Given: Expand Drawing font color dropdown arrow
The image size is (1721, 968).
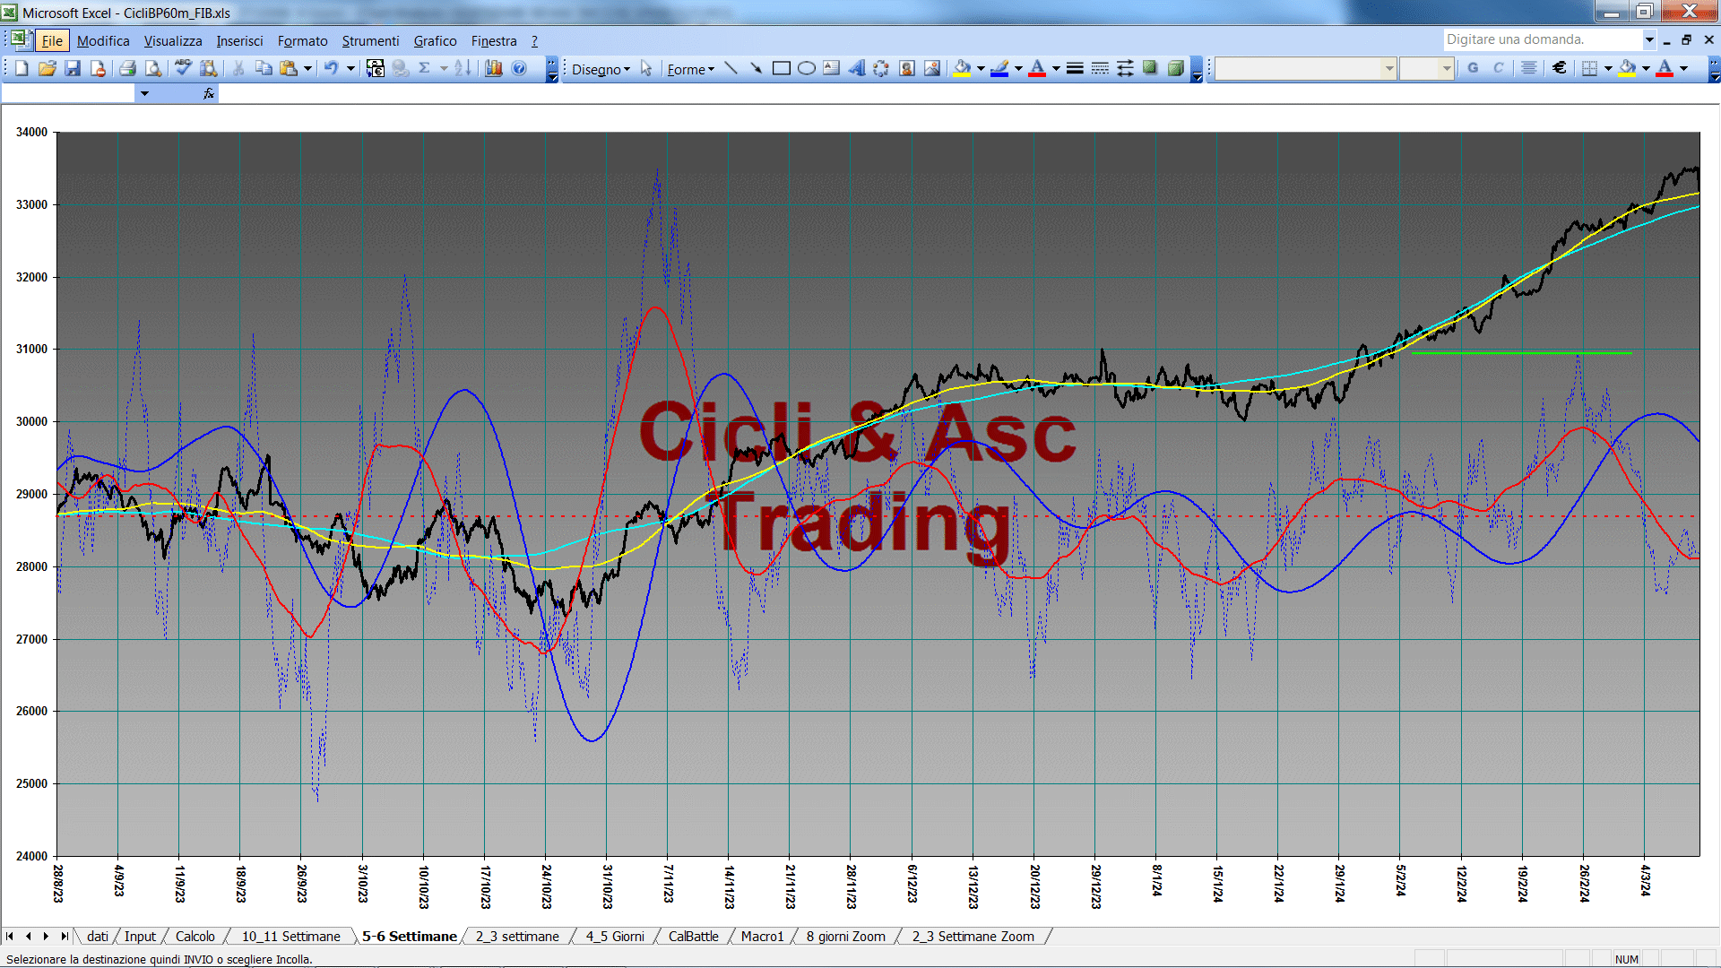Looking at the screenshot, I should [x=1056, y=68].
